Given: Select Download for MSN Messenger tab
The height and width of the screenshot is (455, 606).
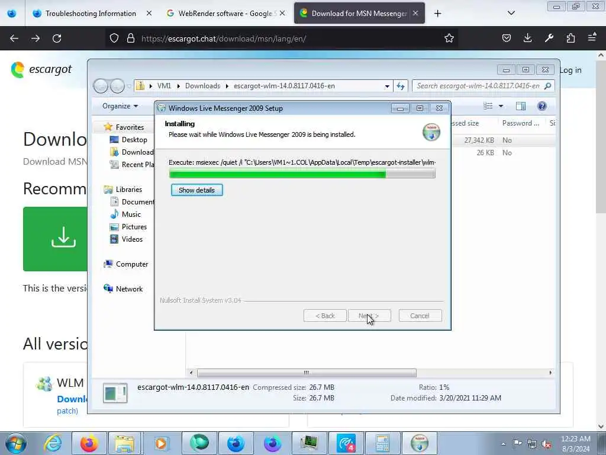Looking at the screenshot, I should [359, 14].
